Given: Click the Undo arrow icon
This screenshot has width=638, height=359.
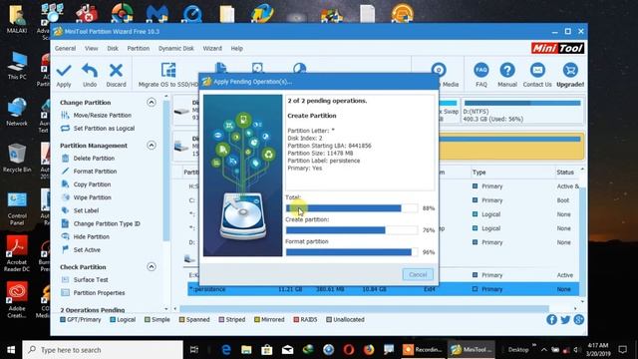Looking at the screenshot, I should pyautogui.click(x=90, y=71).
